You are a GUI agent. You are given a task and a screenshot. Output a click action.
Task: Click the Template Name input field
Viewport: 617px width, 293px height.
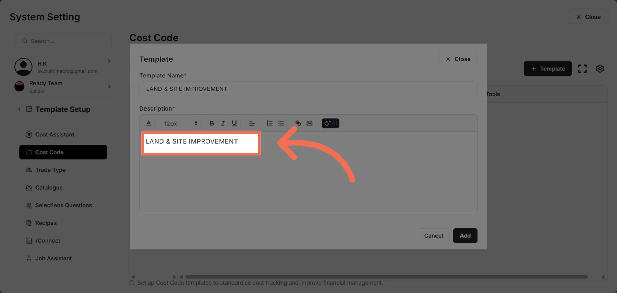point(308,89)
